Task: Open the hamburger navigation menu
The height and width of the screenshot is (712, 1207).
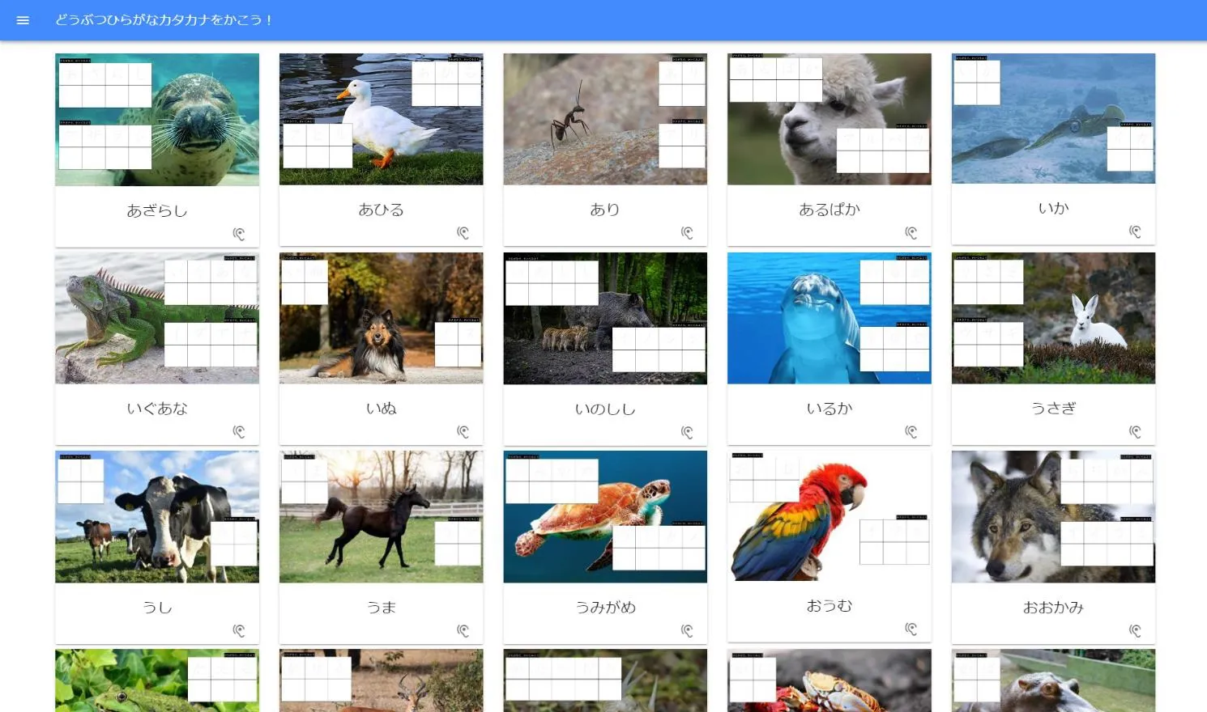Action: 23,20
